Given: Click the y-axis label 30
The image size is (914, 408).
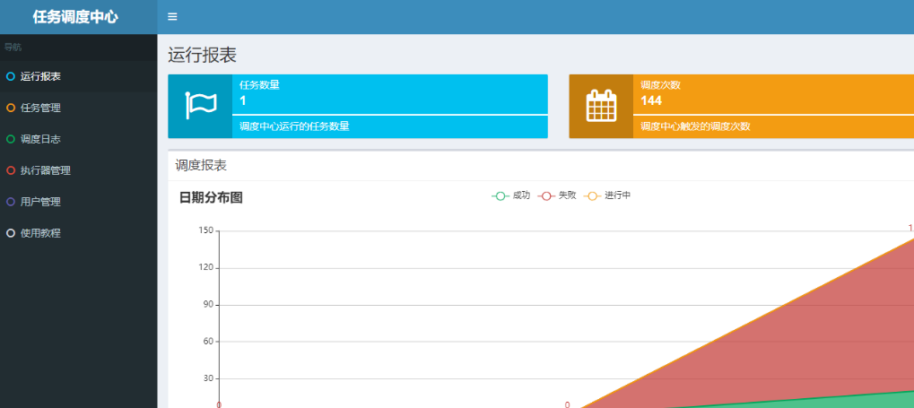Looking at the screenshot, I should (207, 378).
